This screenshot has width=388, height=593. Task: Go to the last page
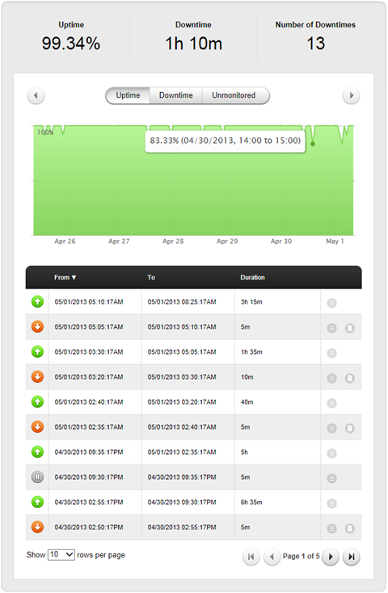352,557
